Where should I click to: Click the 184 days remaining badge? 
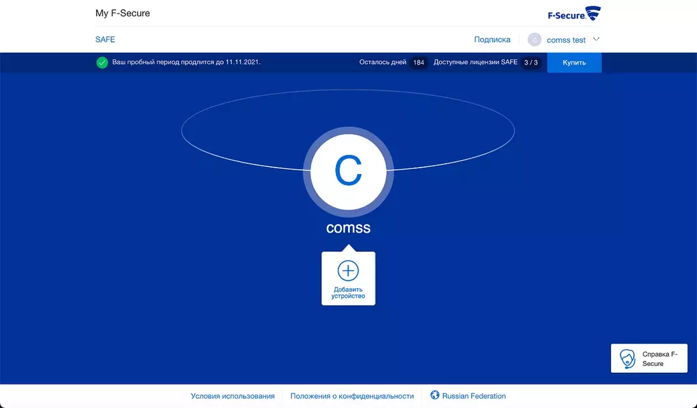click(418, 62)
